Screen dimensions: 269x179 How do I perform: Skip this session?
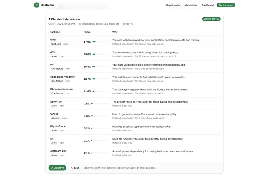(x=75, y=168)
